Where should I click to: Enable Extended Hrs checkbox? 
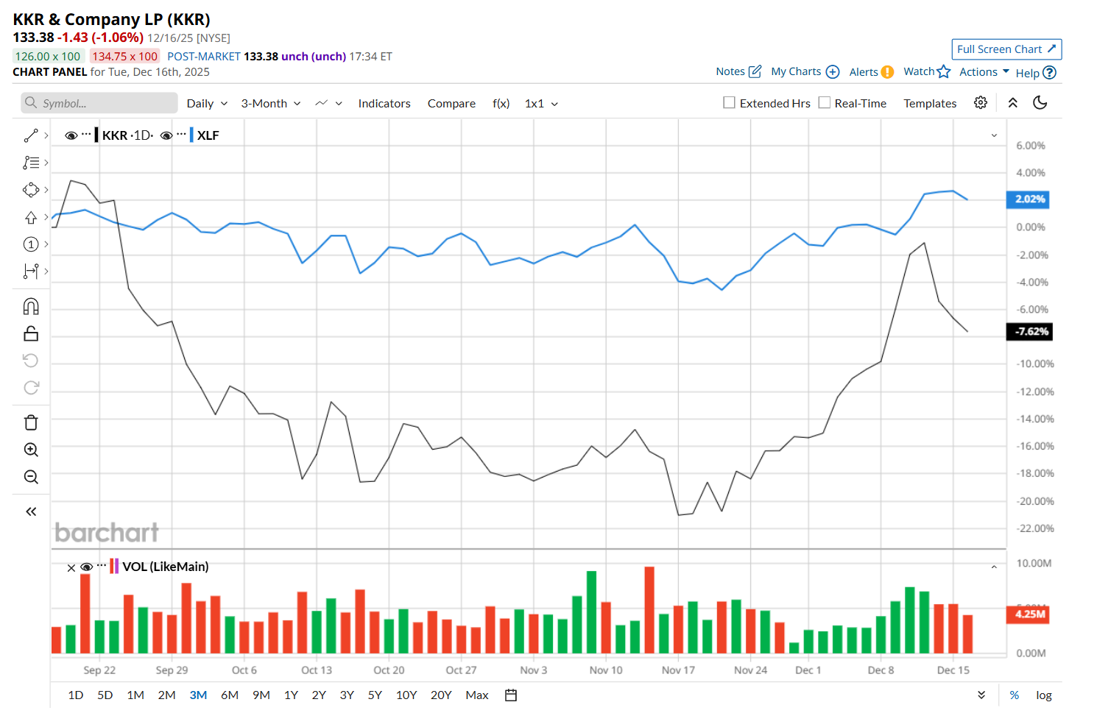click(x=729, y=103)
